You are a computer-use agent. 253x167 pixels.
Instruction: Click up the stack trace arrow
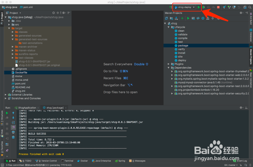13,113
